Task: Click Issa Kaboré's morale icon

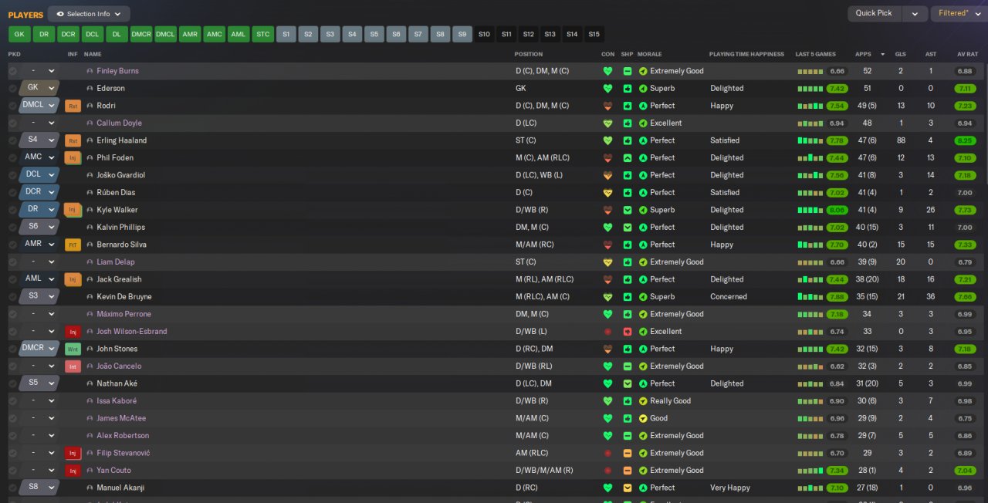Action: (x=643, y=401)
